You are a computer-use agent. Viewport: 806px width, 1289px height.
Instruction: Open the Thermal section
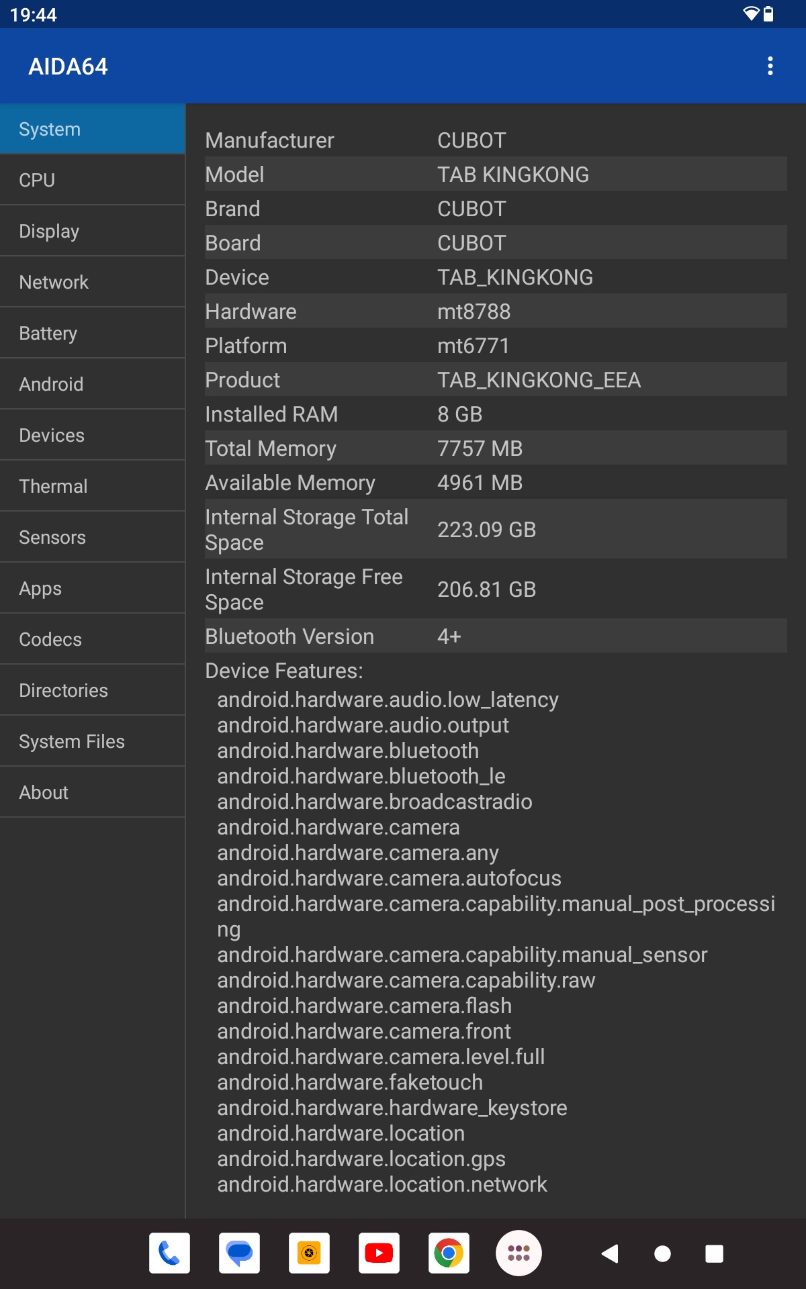(93, 486)
